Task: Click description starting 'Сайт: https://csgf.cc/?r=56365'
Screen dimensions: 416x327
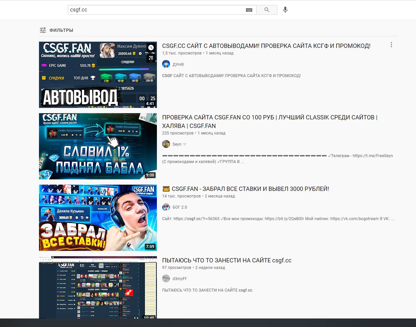Action: (x=278, y=219)
